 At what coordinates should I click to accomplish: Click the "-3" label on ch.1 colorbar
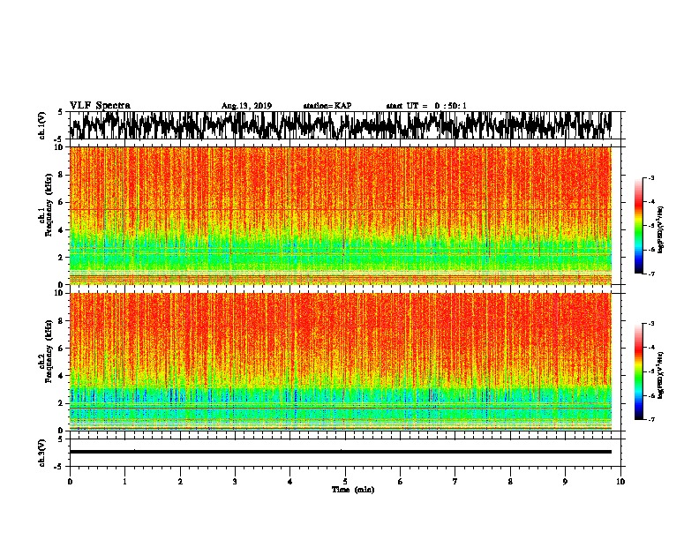[x=650, y=178]
